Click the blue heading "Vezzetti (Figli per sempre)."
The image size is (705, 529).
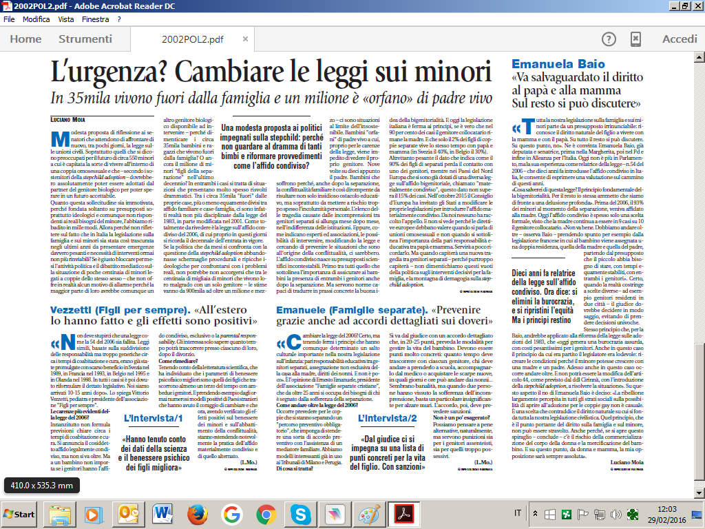(120, 310)
